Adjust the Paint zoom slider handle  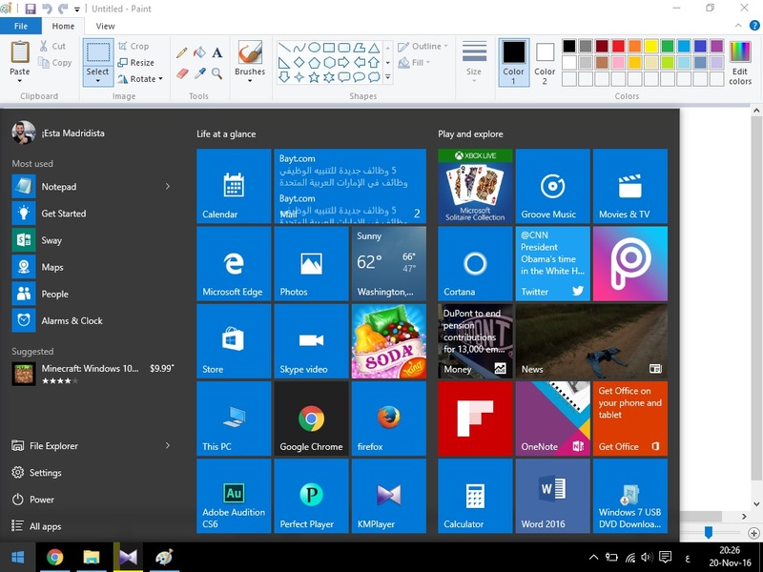coord(709,533)
